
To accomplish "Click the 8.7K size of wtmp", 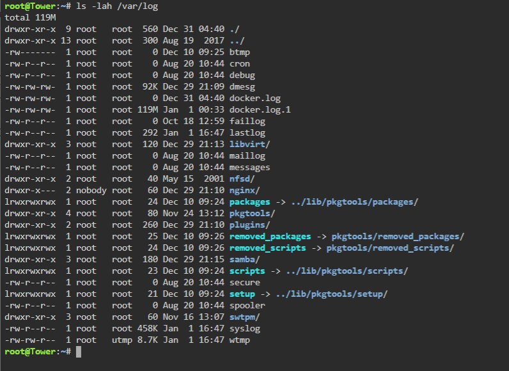I will click(x=148, y=340).
